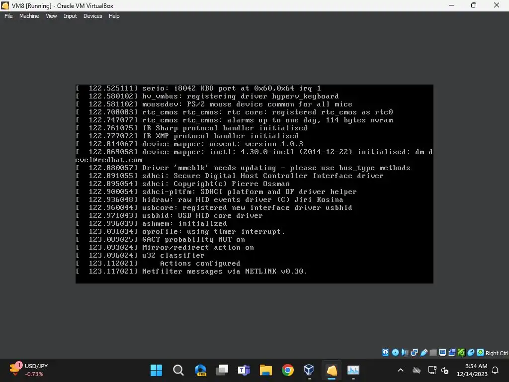Show hidden system tray icons
The width and height of the screenshot is (509, 382).
(x=401, y=370)
